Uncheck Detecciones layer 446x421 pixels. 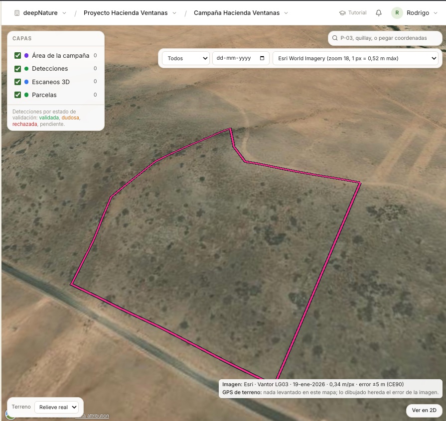(17, 69)
